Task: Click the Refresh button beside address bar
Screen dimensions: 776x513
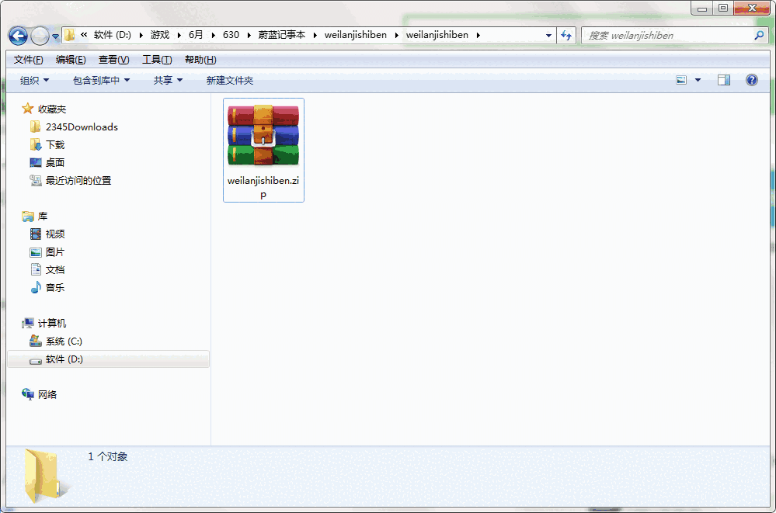Action: coord(566,35)
